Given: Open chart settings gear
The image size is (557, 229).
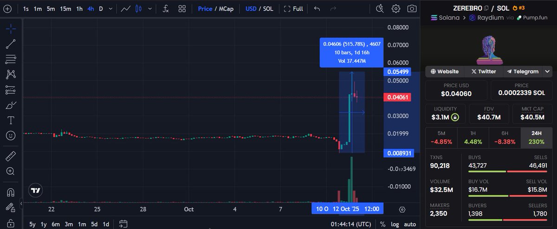Looking at the screenshot, I should pos(396,9).
